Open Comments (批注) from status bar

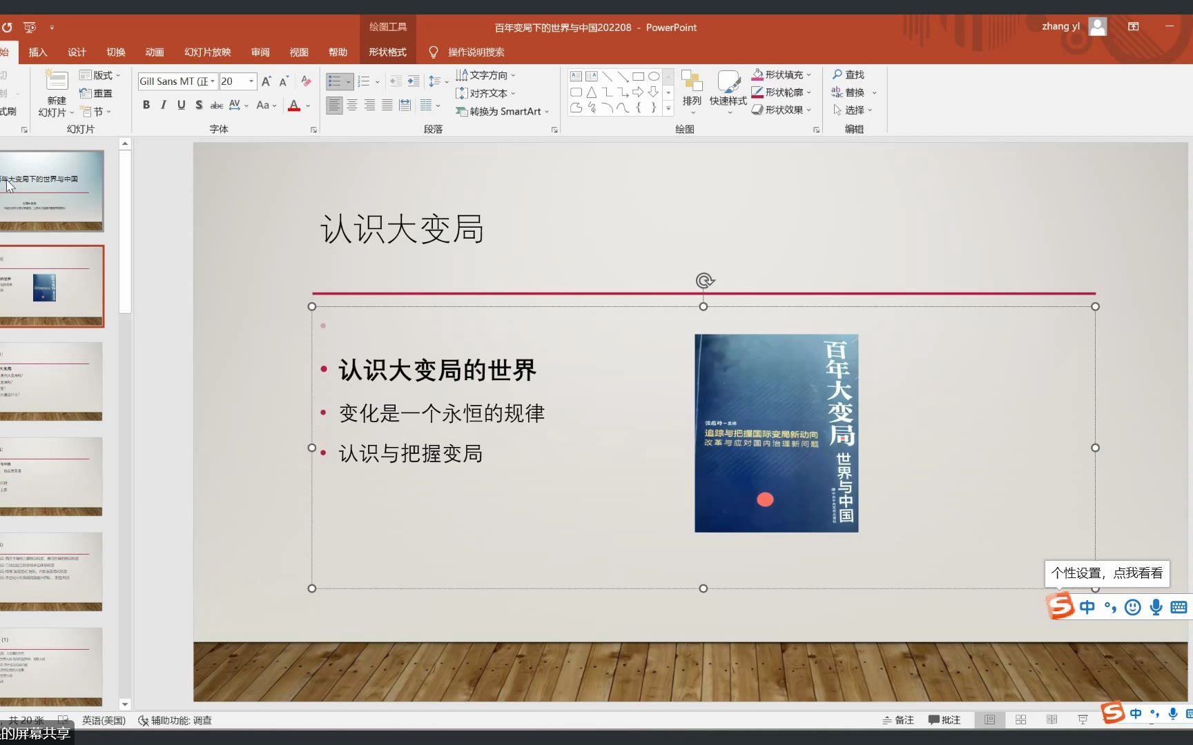pyautogui.click(x=944, y=720)
